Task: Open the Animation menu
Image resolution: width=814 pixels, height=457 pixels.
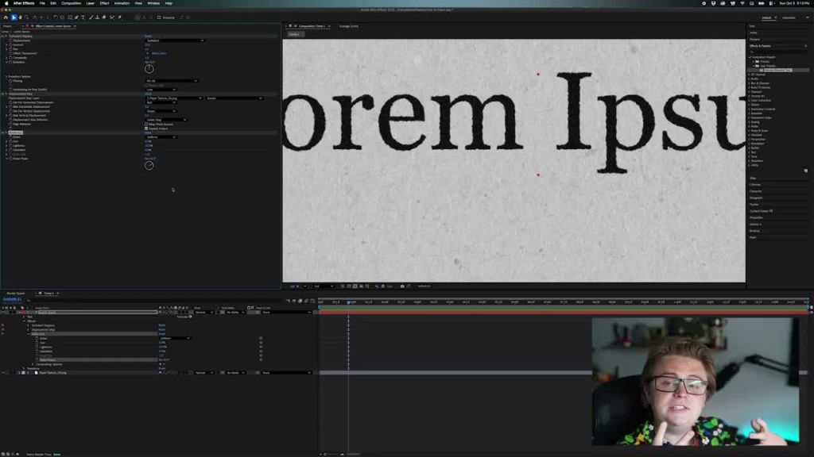Action: (x=122, y=3)
